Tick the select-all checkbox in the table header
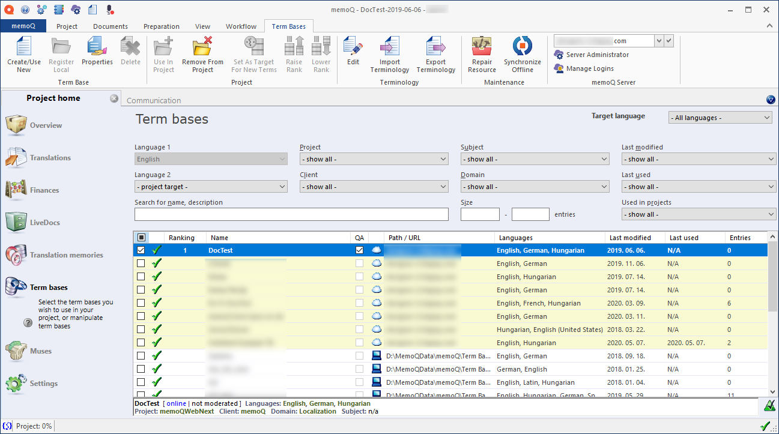Screen dimensions: 779x434 coord(141,238)
